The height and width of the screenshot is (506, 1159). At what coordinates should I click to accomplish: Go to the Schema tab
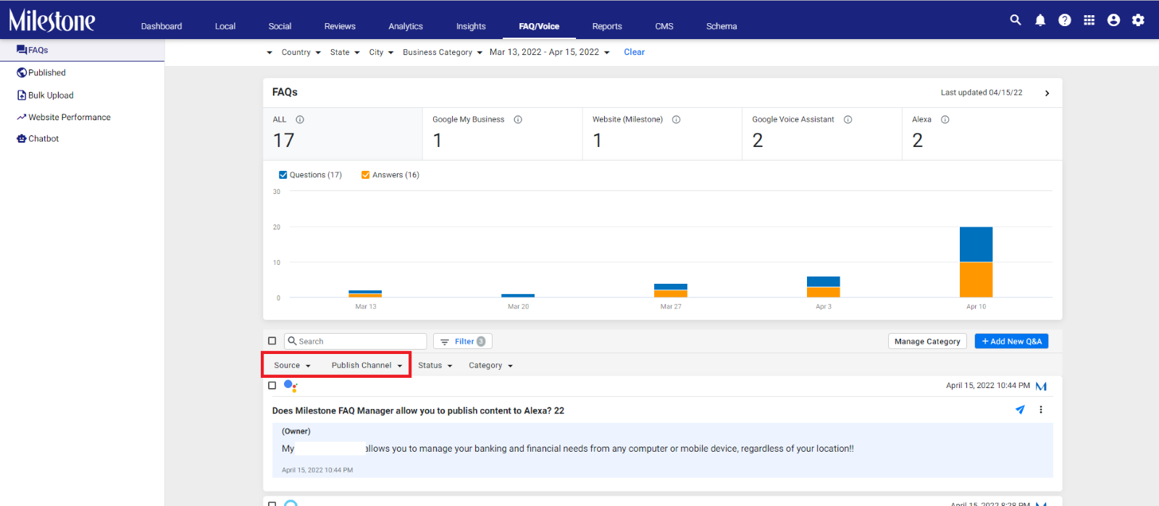(x=721, y=26)
